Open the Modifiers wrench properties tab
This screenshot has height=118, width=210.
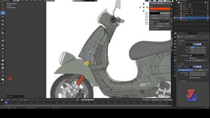(175, 60)
